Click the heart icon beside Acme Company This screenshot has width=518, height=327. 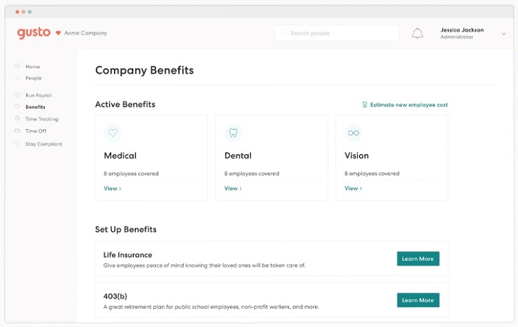(58, 32)
